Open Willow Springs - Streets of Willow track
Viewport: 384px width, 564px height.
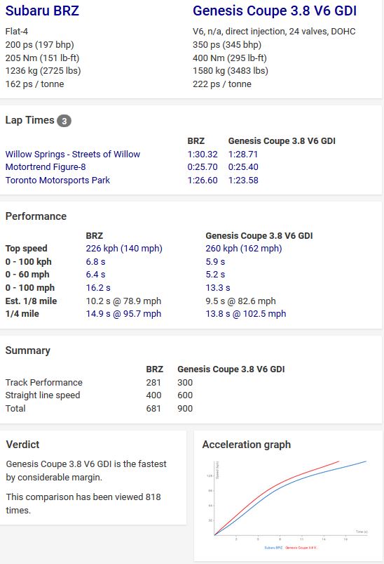point(72,155)
